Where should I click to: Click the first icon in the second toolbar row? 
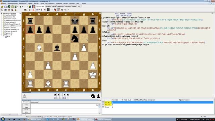(2, 10)
